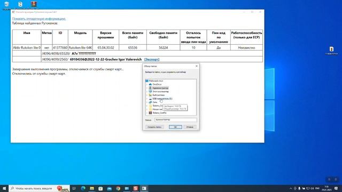Select the USB-накопитель (E:) drive in the tree
The image size is (342, 192).
(x=162, y=99)
